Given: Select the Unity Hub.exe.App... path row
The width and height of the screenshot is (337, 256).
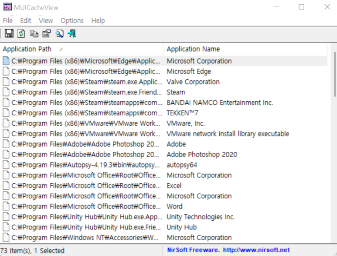Looking at the screenshot, I should (87, 217).
